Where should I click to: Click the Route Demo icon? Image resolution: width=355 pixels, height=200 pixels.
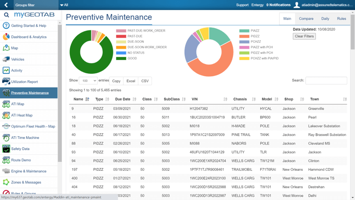[6, 160]
